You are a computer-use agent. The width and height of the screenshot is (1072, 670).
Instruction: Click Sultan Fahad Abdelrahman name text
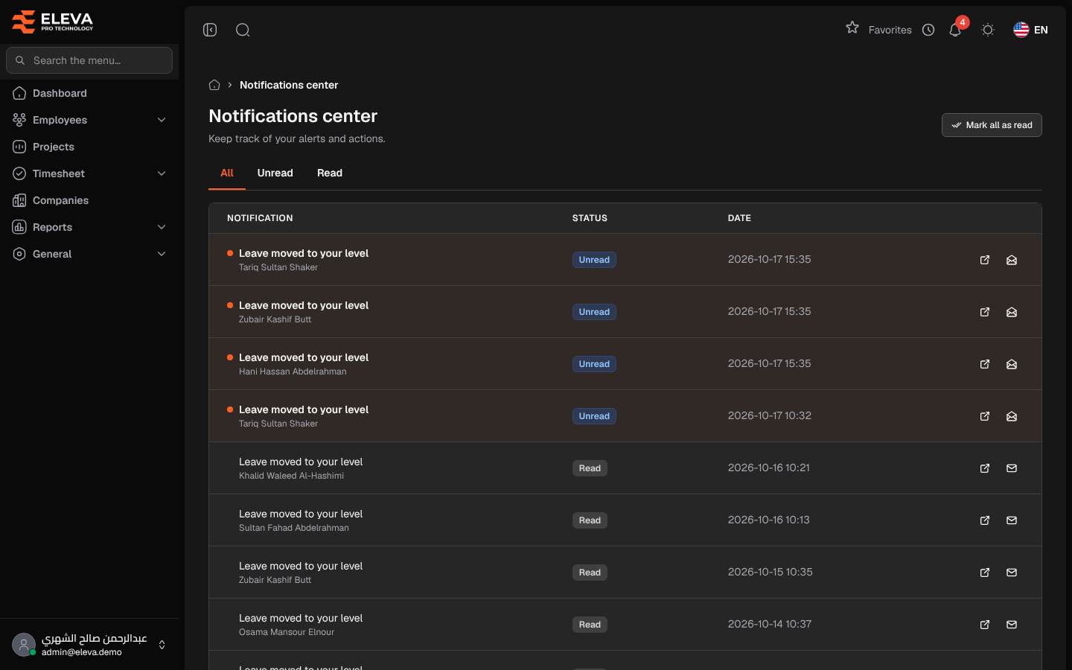(294, 528)
